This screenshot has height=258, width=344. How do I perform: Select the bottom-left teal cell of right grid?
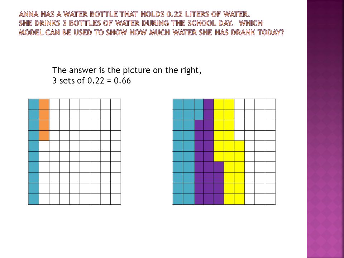(x=178, y=199)
